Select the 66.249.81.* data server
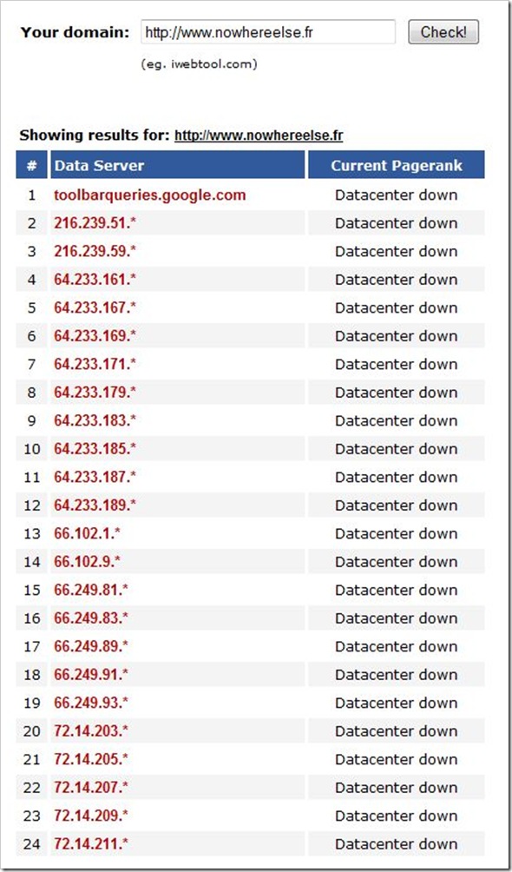 (91, 590)
